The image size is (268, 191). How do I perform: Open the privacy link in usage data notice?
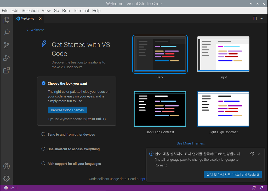(x=144, y=179)
